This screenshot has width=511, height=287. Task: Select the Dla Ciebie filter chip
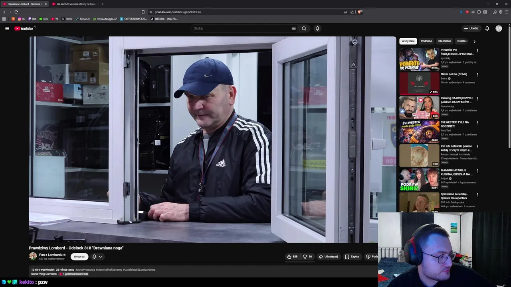445,41
